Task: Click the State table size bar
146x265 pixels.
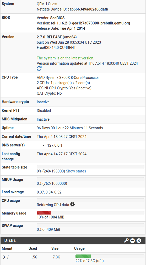Action: [90, 167]
